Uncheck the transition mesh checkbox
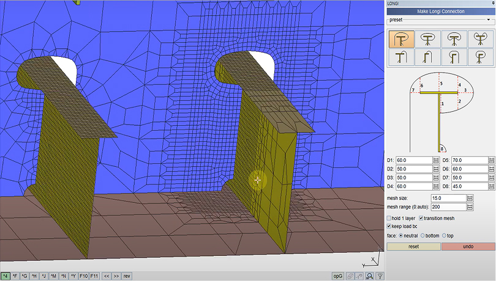 click(x=421, y=218)
